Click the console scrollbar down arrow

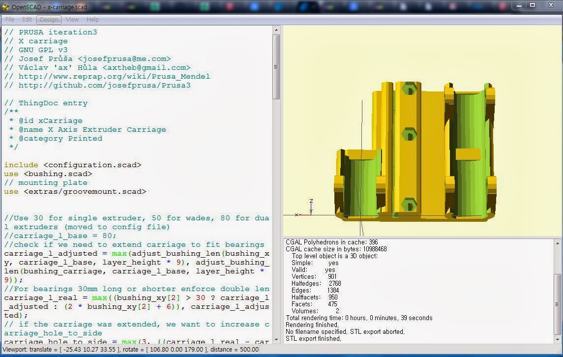557,339
